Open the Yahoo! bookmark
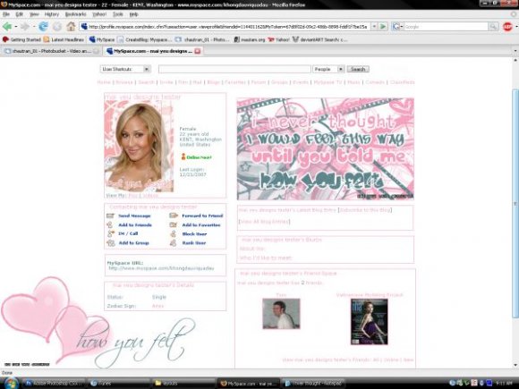Image resolution: width=519 pixels, height=389 pixels. click(278, 39)
